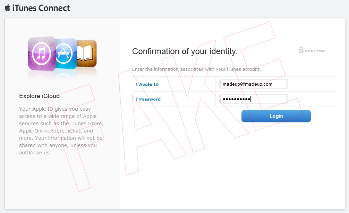349x213 pixels.
Task: Click the iTunes Connect header title
Action: [x=41, y=8]
